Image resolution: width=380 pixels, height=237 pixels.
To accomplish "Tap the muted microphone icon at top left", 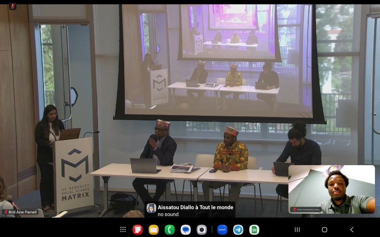I will (13, 6).
